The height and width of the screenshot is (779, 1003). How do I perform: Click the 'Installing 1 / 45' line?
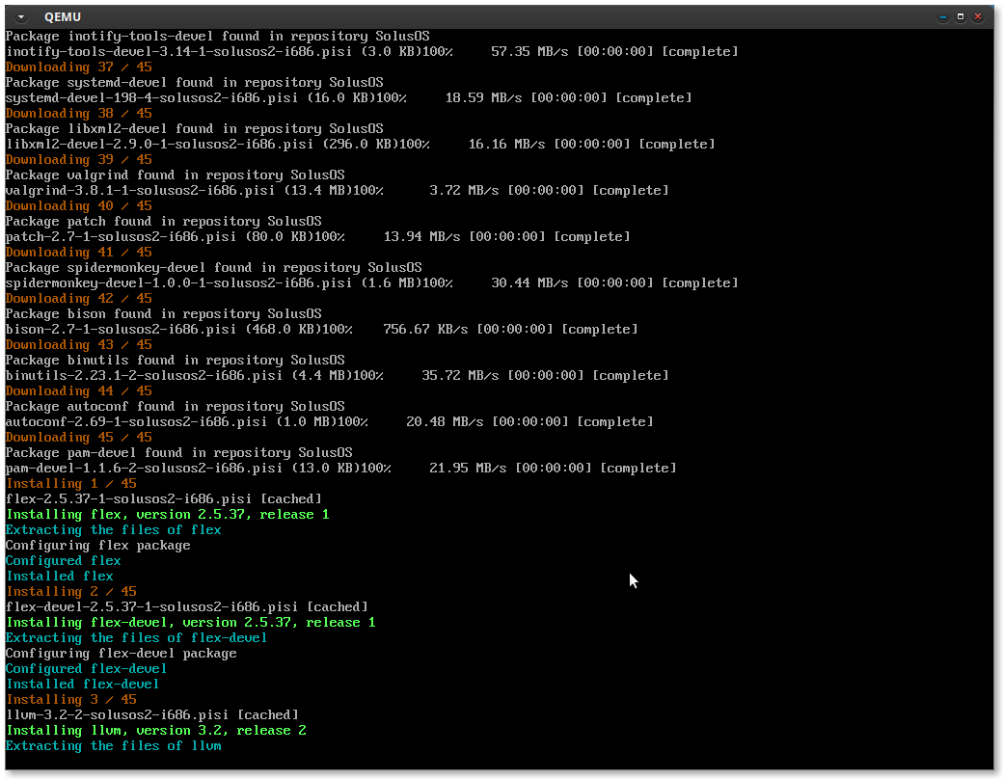click(70, 483)
